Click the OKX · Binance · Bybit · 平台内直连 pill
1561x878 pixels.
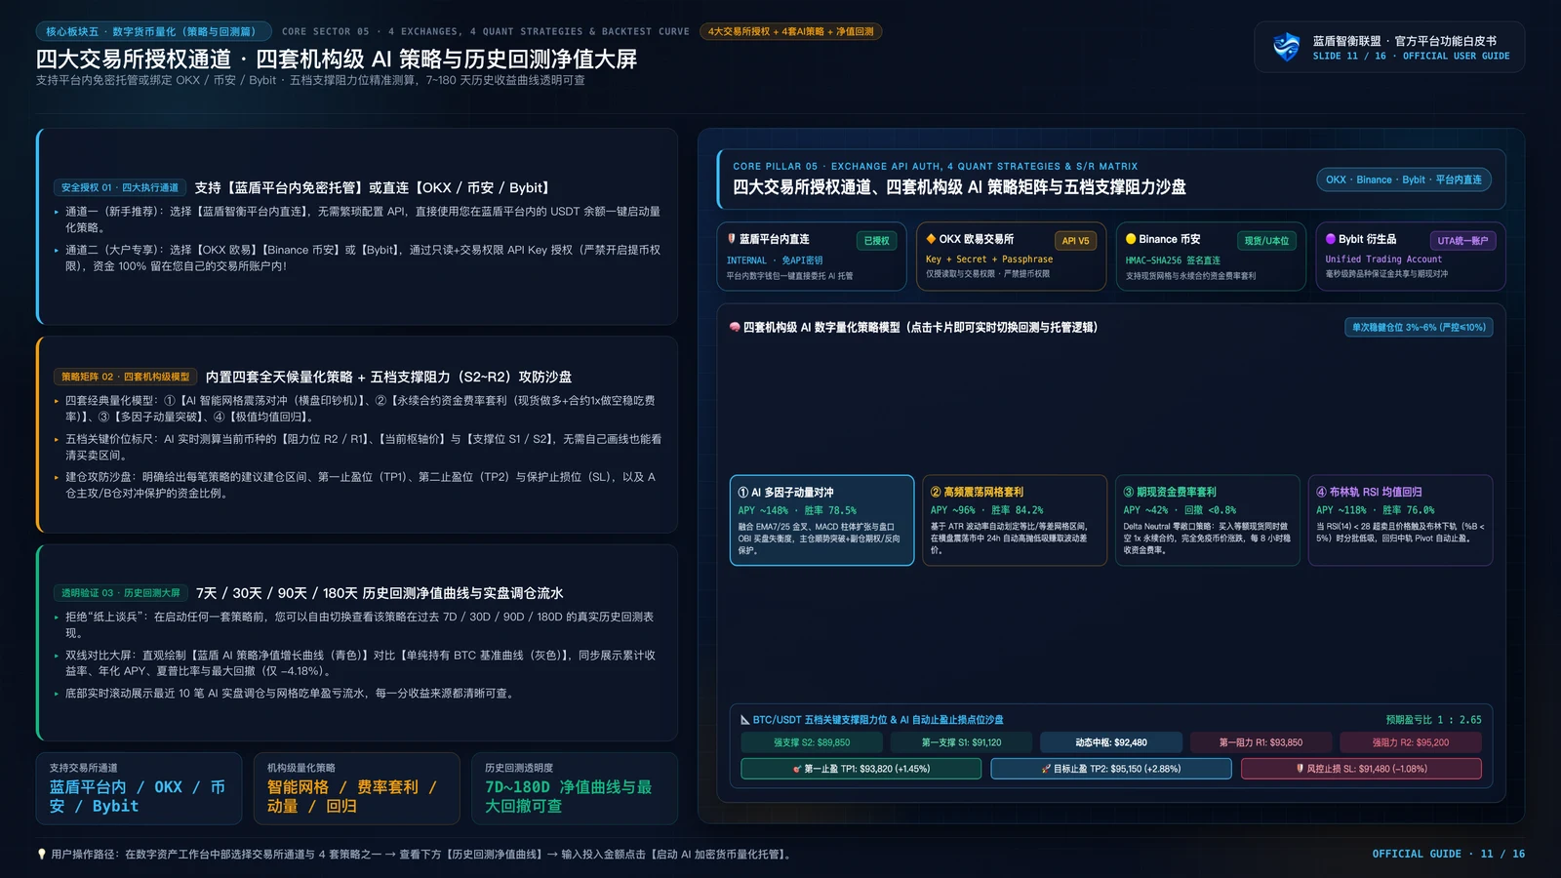pos(1404,180)
